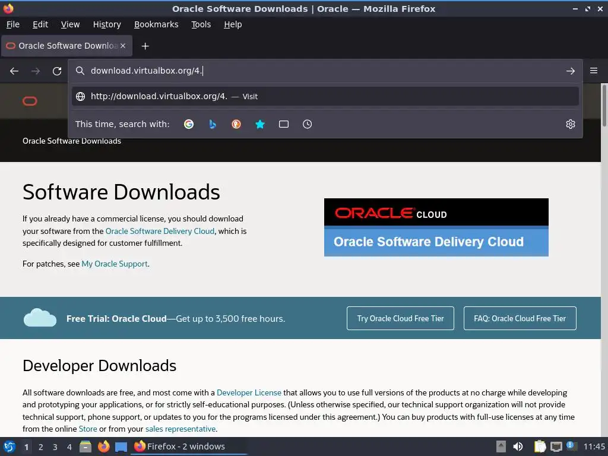
Task: Click the search magnifier in the address bar
Action: pyautogui.click(x=80, y=71)
